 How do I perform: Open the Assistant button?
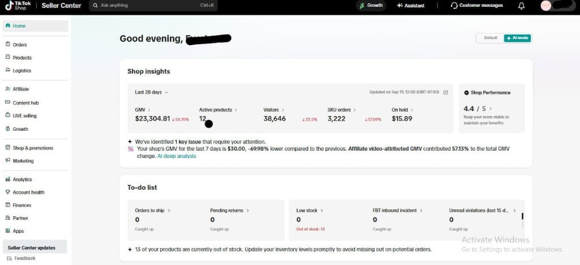point(411,6)
